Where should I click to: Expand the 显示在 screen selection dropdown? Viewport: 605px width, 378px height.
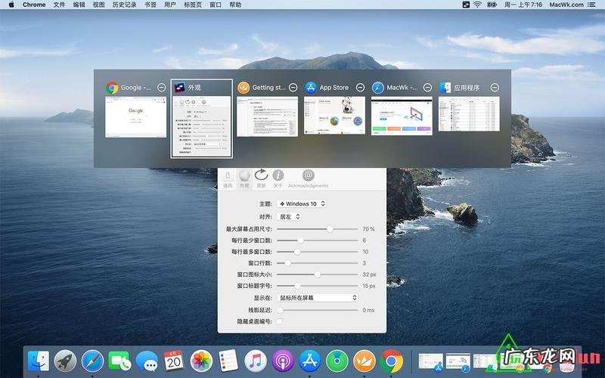(317, 298)
